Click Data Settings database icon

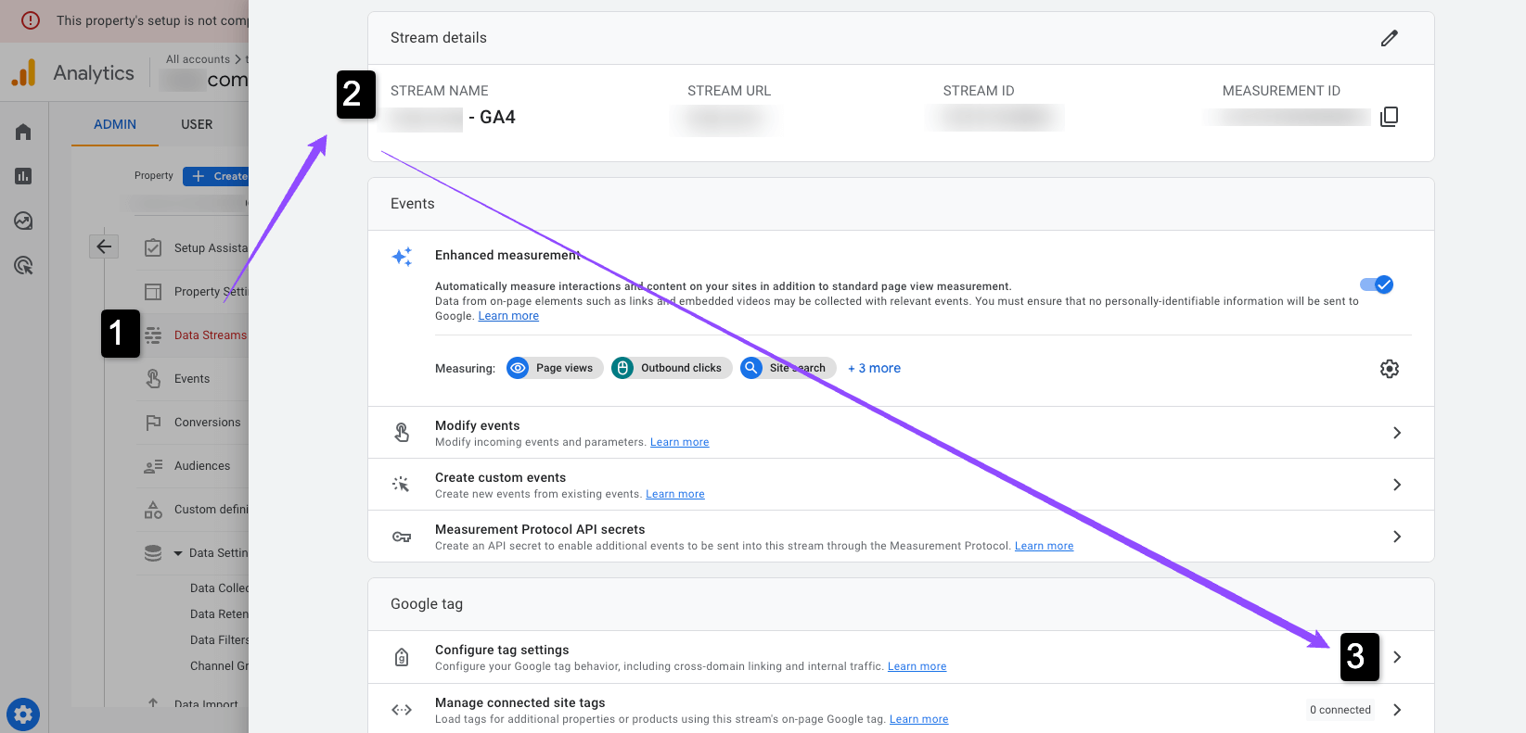tap(153, 553)
